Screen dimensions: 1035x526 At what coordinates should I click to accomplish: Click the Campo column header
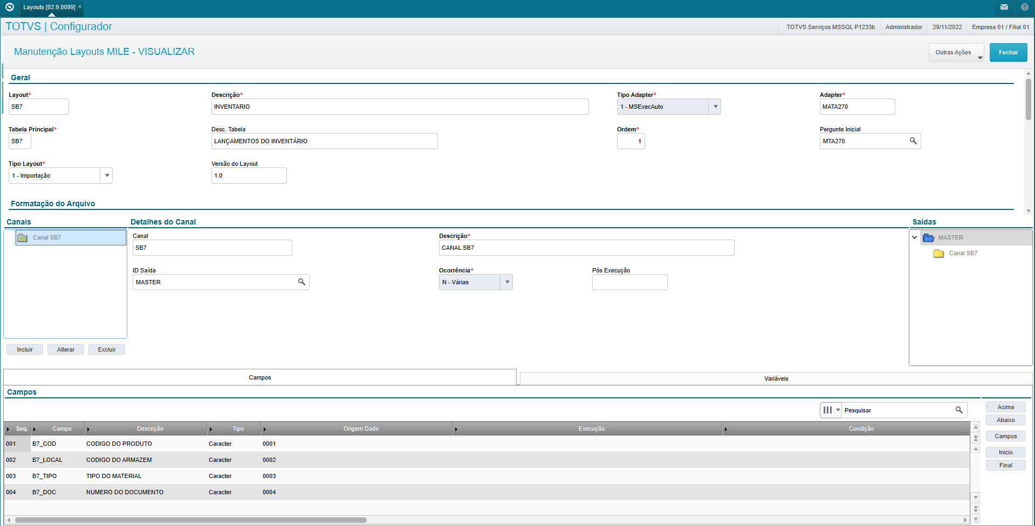pos(58,429)
